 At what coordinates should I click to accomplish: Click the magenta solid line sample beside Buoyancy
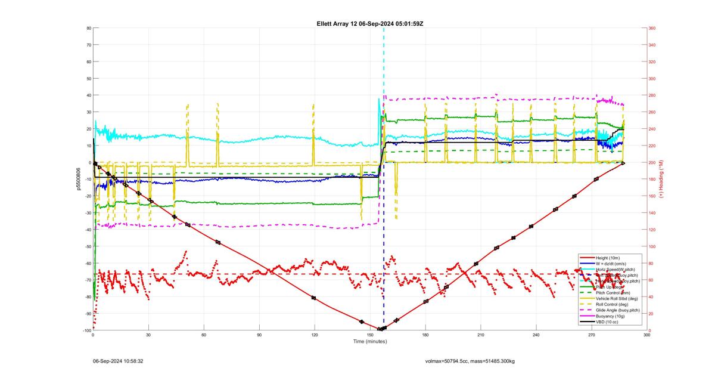pyautogui.click(x=587, y=316)
